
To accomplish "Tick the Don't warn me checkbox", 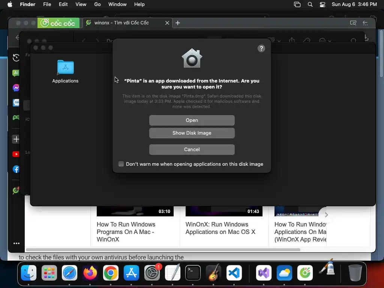I will (x=121, y=164).
